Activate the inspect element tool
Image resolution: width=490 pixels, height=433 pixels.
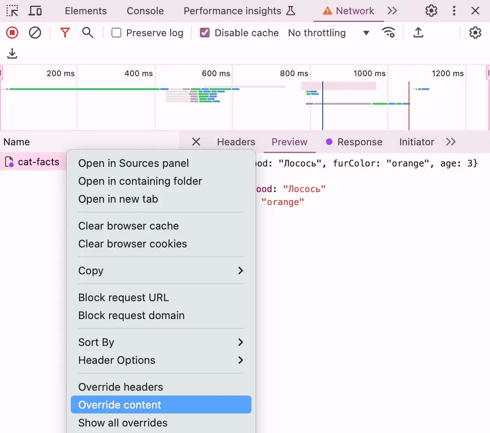pyautogui.click(x=12, y=11)
